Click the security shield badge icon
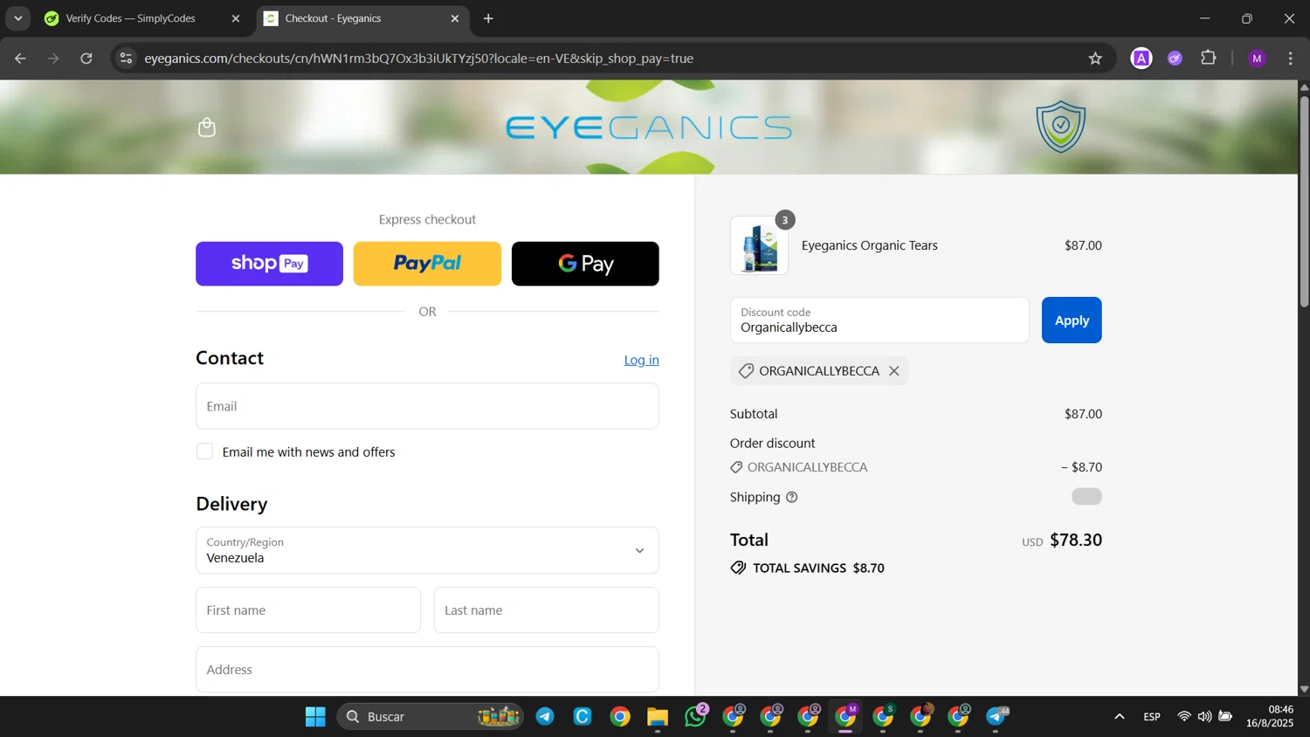The height and width of the screenshot is (737, 1310). point(1060,127)
